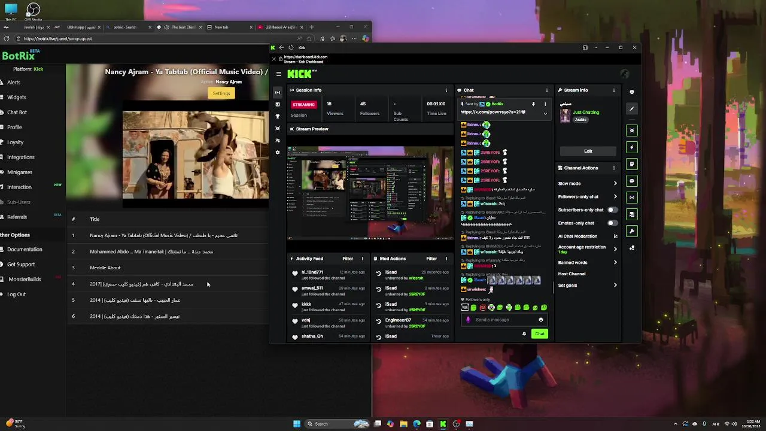Click the green Chat send button
This screenshot has height=431, width=766.
540,334
